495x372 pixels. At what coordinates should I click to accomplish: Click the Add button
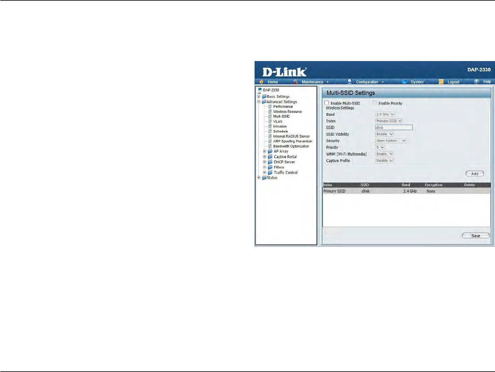coord(475,174)
